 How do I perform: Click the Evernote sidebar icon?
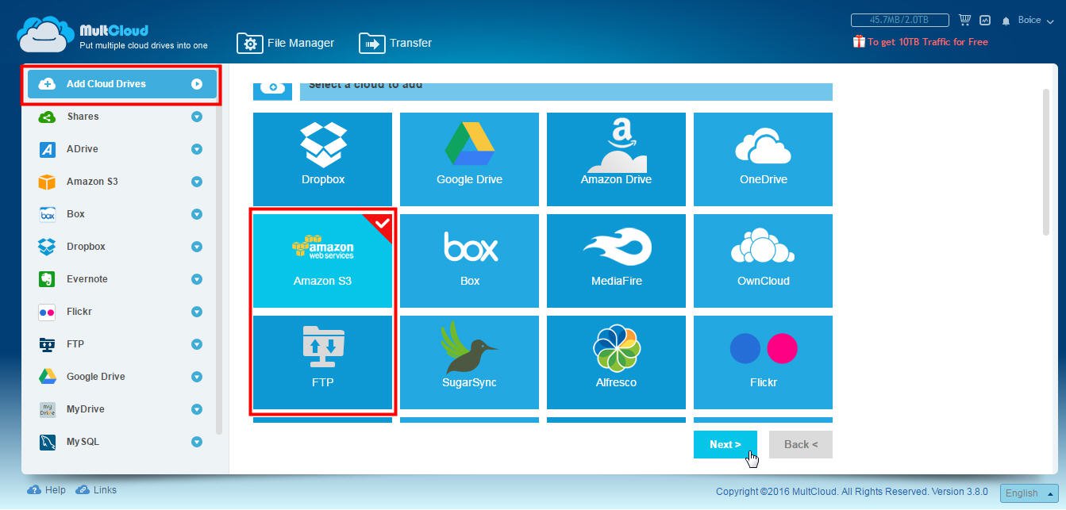pos(47,279)
